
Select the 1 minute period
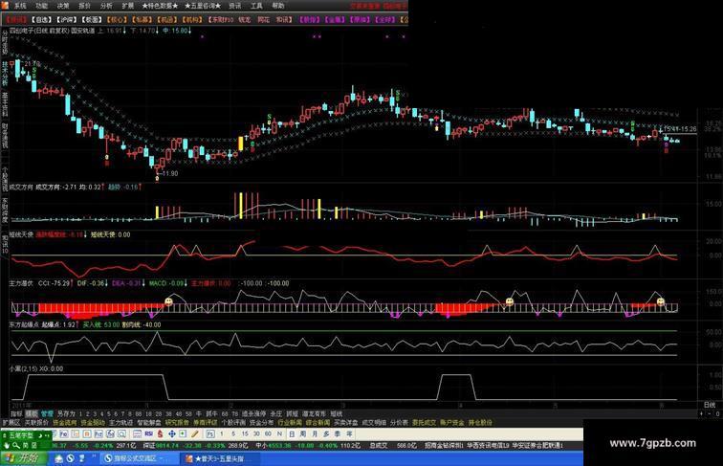point(221,433)
